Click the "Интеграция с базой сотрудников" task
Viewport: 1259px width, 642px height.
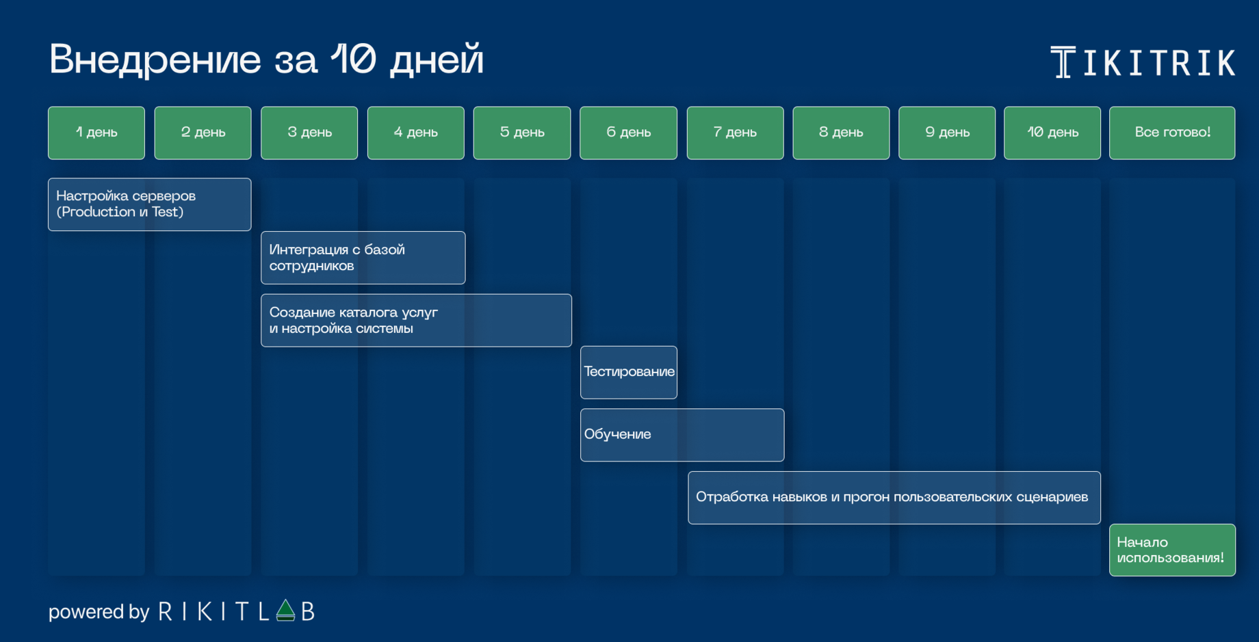363,258
